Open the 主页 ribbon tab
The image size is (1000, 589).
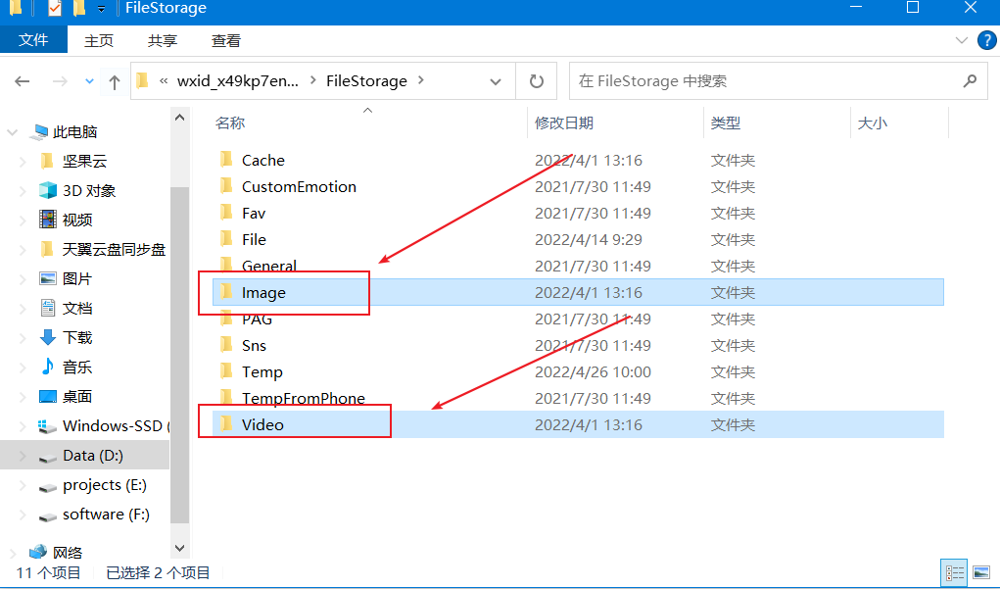[99, 41]
